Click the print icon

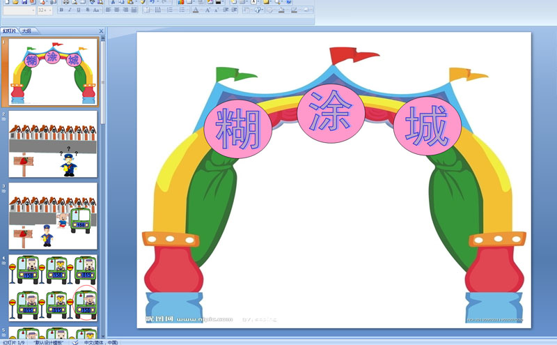click(x=65, y=2)
